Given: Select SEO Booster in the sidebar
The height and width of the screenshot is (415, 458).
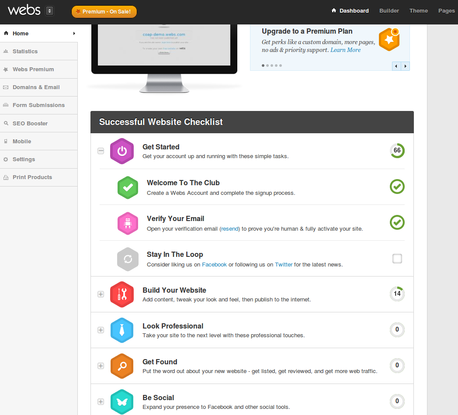Looking at the screenshot, I should coord(30,124).
